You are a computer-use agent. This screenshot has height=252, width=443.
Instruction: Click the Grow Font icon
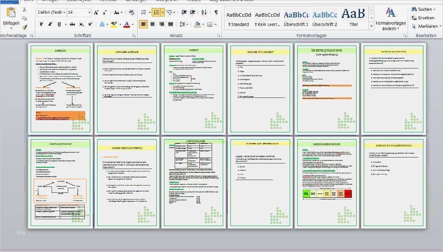coord(96,12)
